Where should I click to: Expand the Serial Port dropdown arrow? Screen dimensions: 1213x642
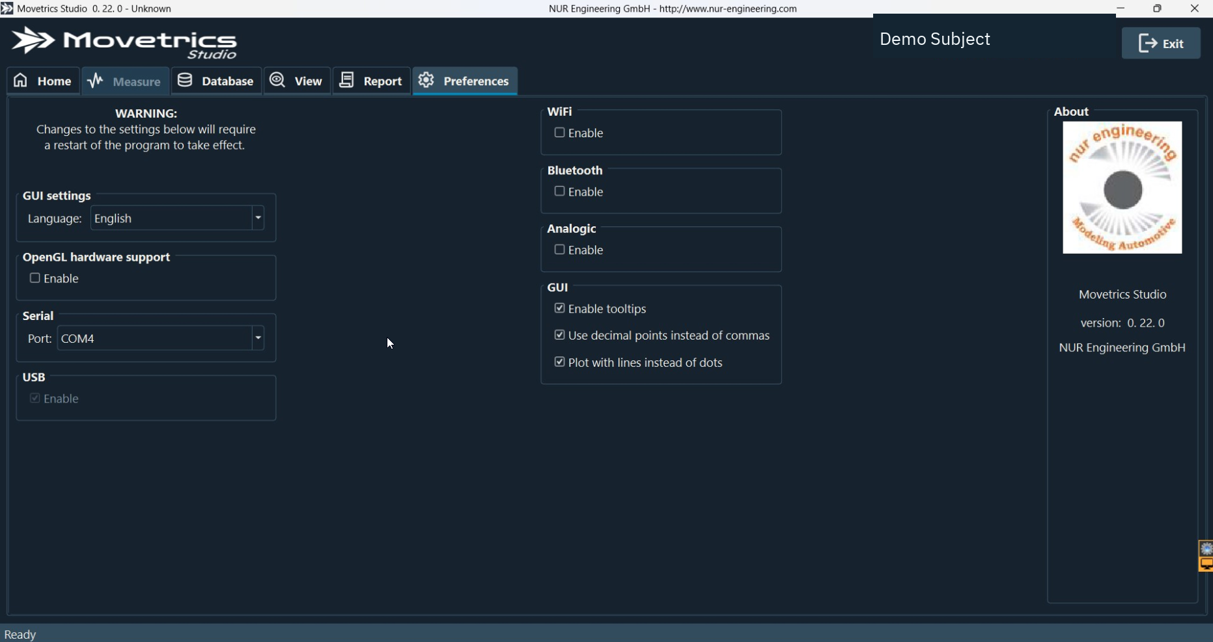(x=258, y=338)
